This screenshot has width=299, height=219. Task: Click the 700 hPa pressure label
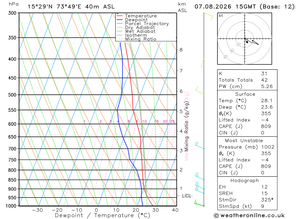click(12, 149)
